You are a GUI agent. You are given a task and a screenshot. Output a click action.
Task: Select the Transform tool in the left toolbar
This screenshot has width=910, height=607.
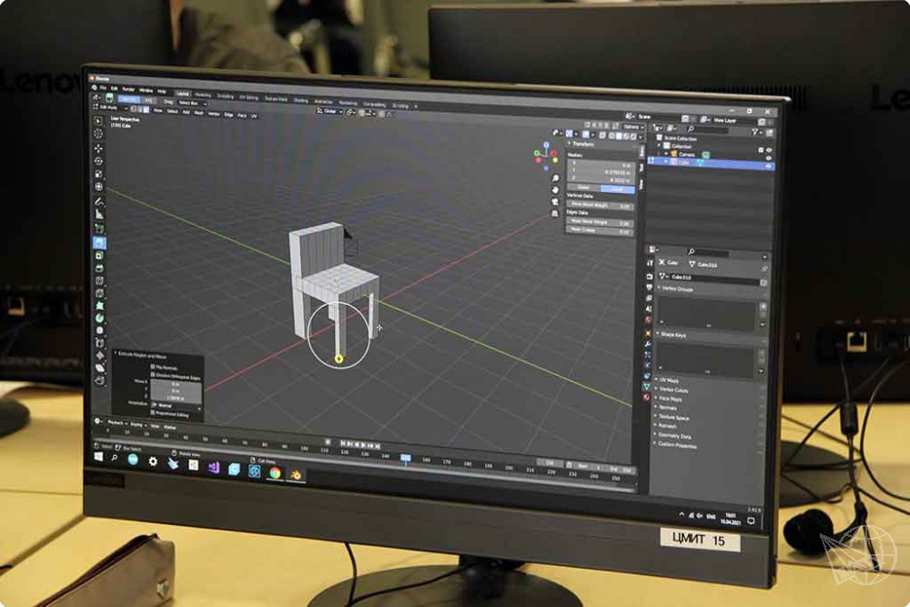pyautogui.click(x=98, y=187)
